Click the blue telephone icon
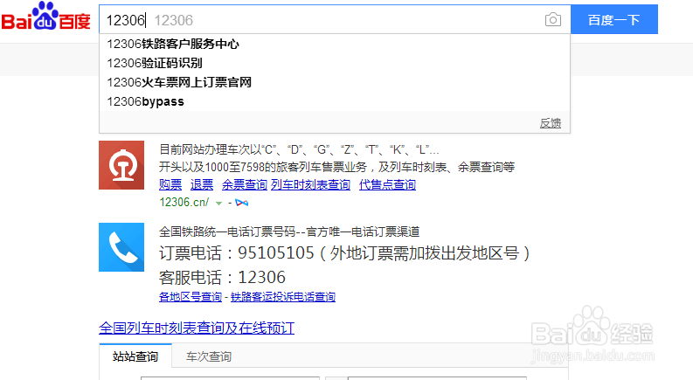Screen dimensions: 693x380 121,247
